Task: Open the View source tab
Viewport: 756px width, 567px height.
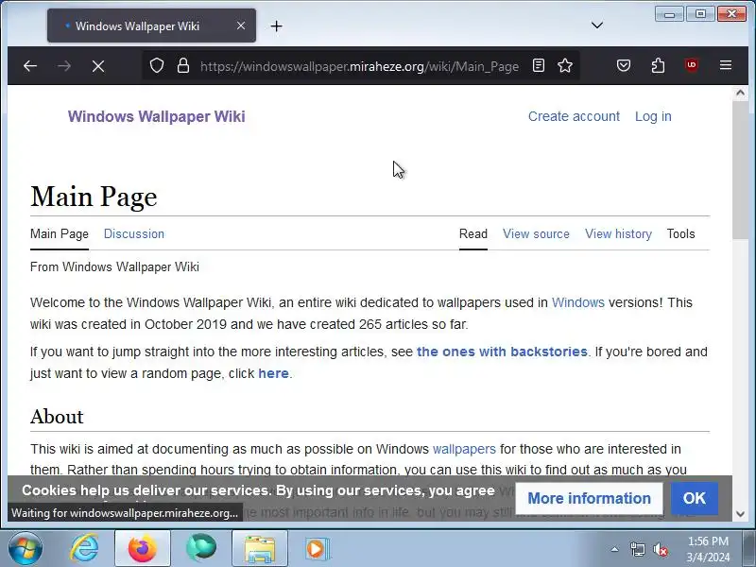Action: (x=536, y=233)
